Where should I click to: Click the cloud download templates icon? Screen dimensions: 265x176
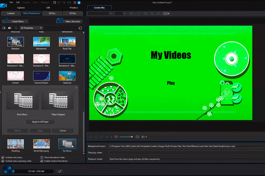[10, 28]
